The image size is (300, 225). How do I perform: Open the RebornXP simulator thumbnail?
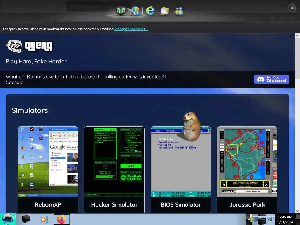[48, 162]
